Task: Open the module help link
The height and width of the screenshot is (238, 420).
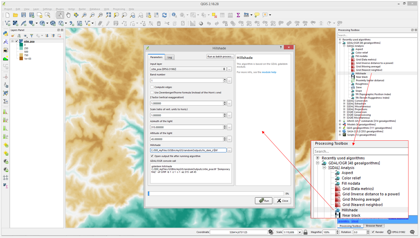Action: pyautogui.click(x=269, y=72)
